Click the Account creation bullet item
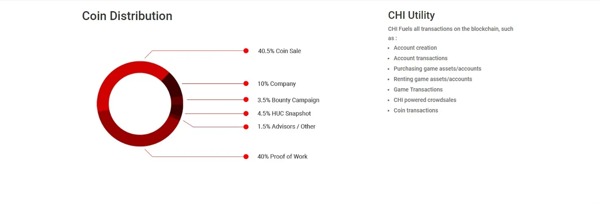Screen dimensions: 600x205 [x=415, y=48]
